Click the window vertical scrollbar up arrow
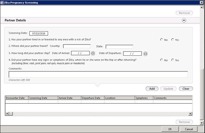This screenshot has height=133, width=205. point(202,7)
